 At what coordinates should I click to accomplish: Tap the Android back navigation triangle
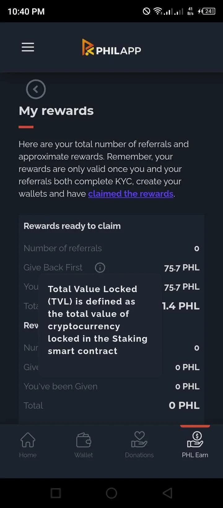167,493
